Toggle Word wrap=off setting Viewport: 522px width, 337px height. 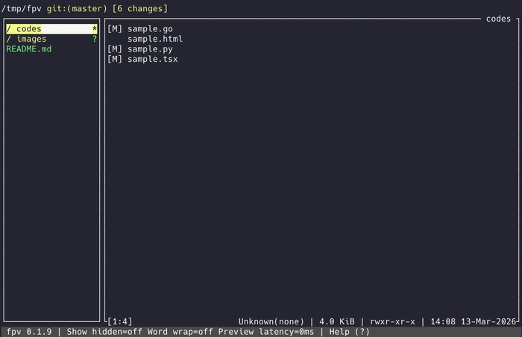pos(183,331)
